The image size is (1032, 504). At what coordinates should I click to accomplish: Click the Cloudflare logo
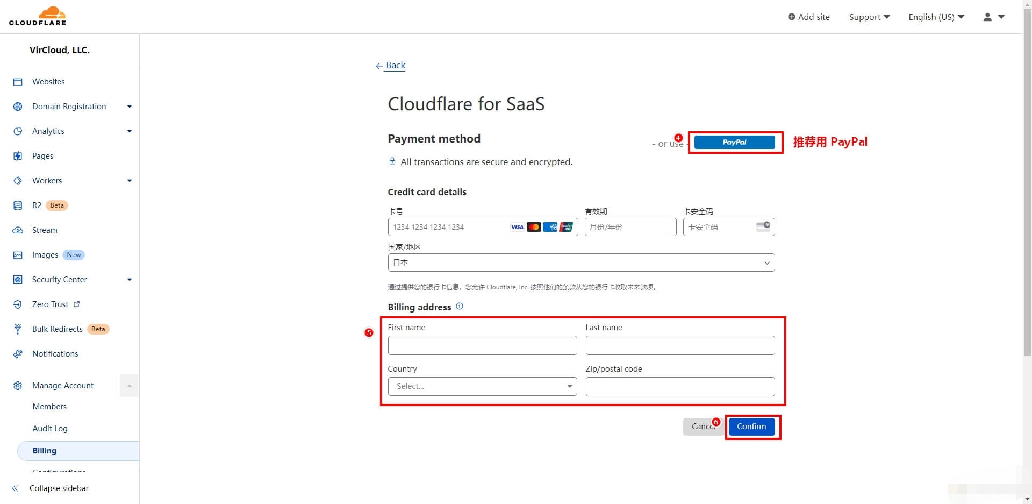pos(38,16)
